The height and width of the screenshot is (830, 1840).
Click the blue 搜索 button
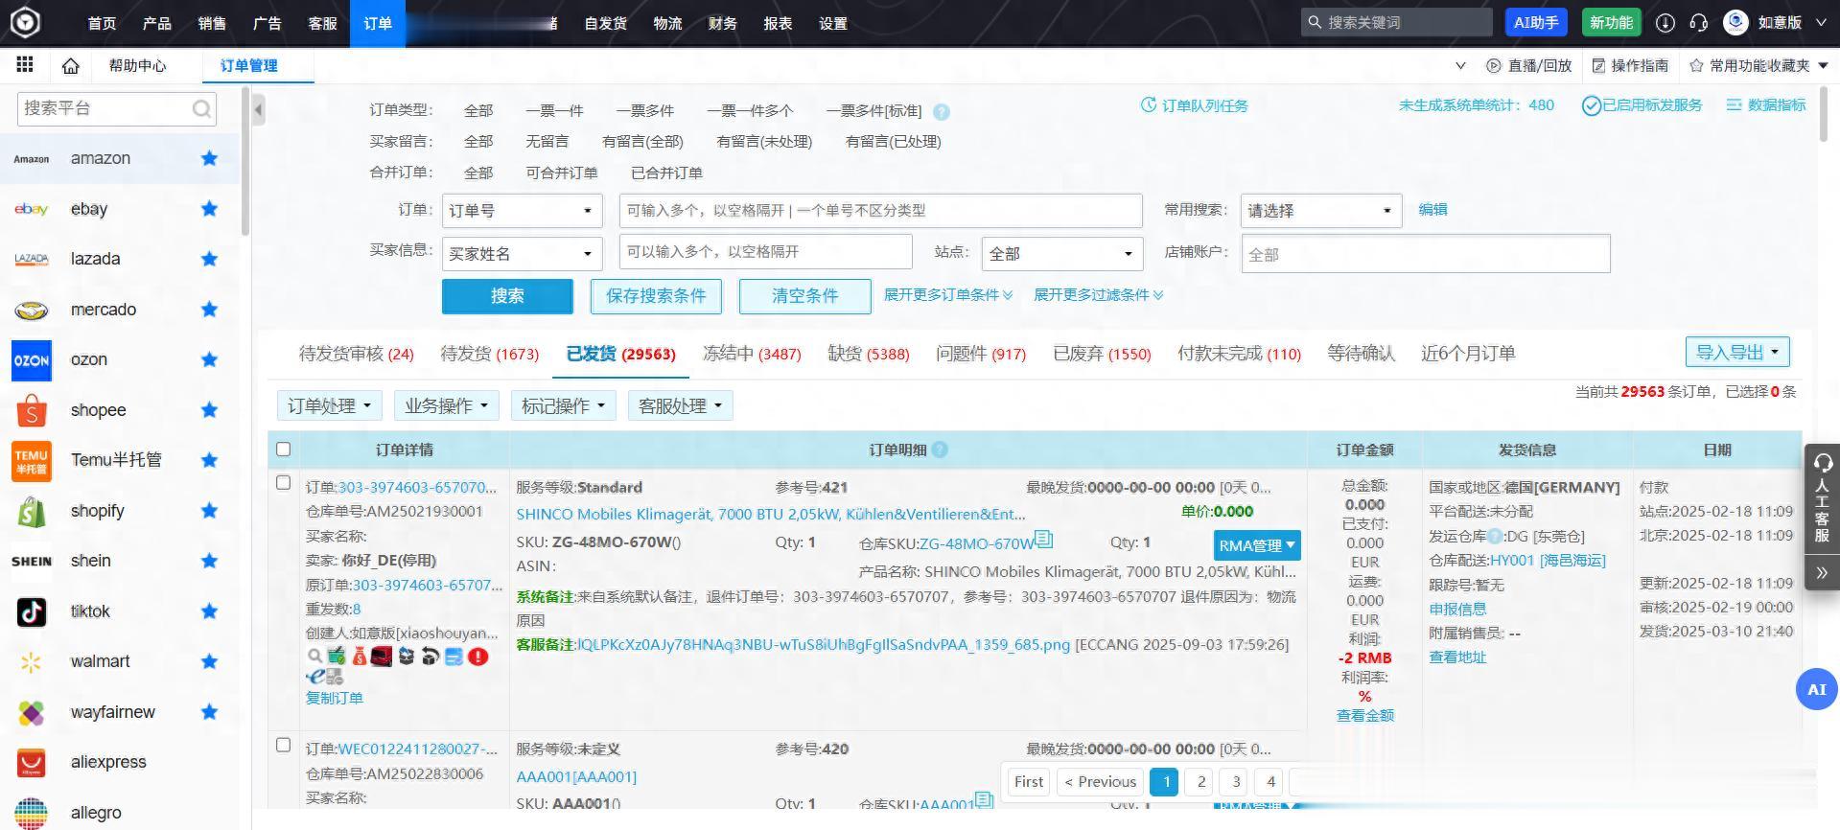click(507, 296)
